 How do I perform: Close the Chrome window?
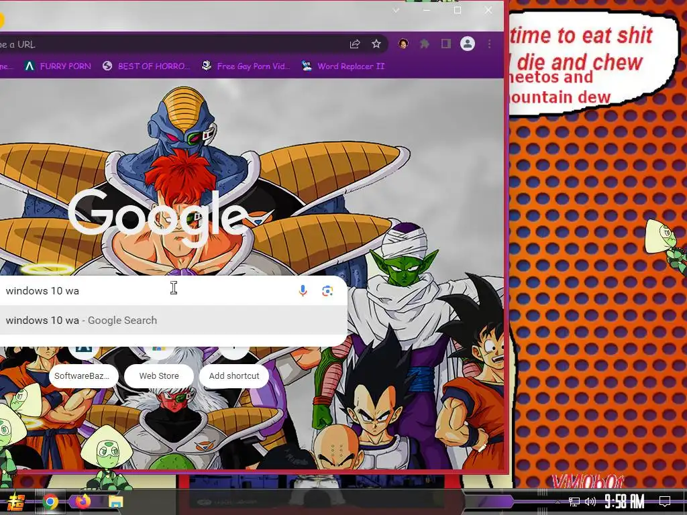coord(488,10)
